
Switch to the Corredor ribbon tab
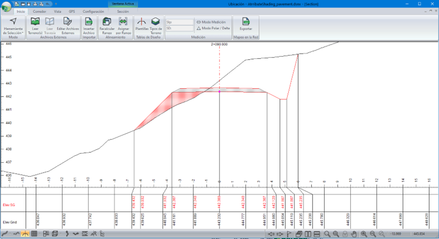[39, 12]
